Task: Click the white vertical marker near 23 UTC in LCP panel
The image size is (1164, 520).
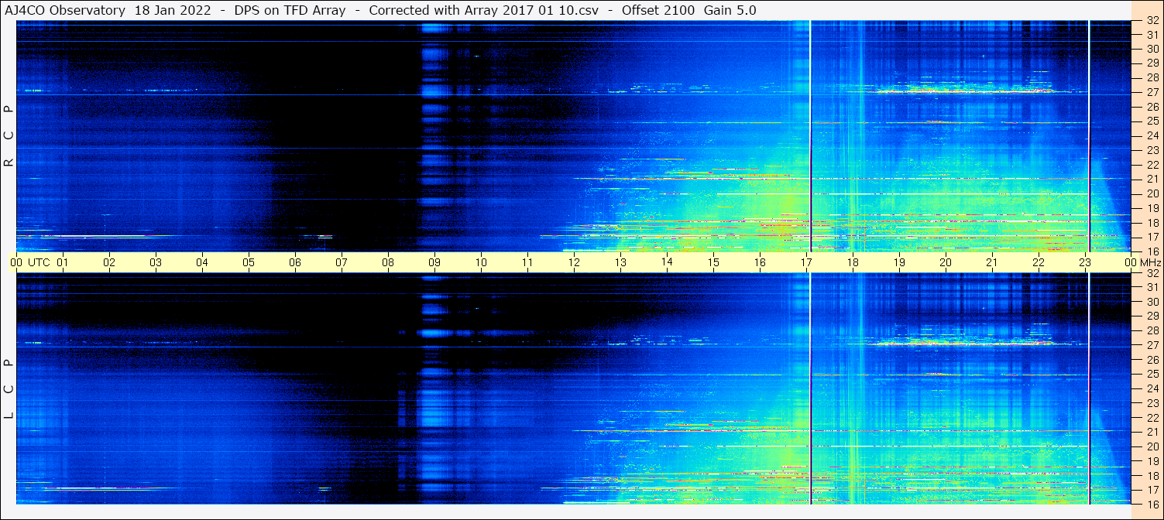Action: [1089, 388]
